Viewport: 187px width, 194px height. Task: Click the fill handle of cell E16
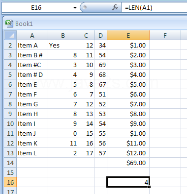click(149, 187)
